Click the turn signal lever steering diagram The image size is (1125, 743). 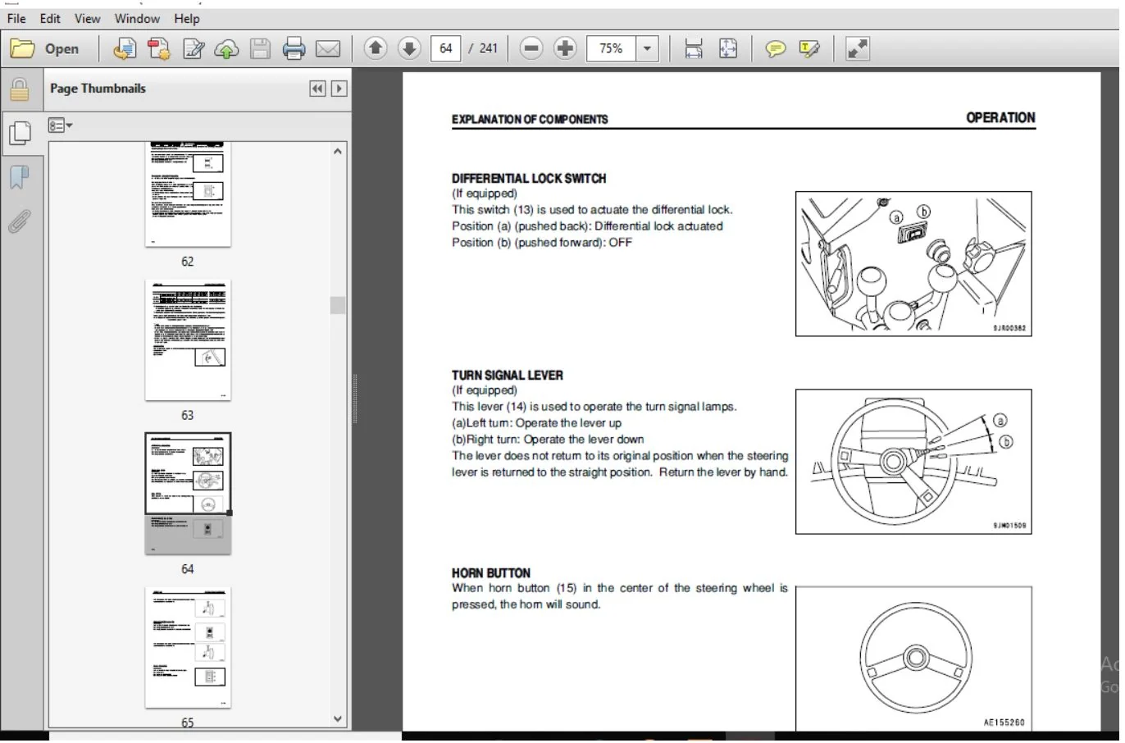913,462
